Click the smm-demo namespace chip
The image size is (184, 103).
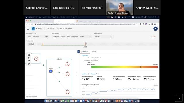(36, 37)
